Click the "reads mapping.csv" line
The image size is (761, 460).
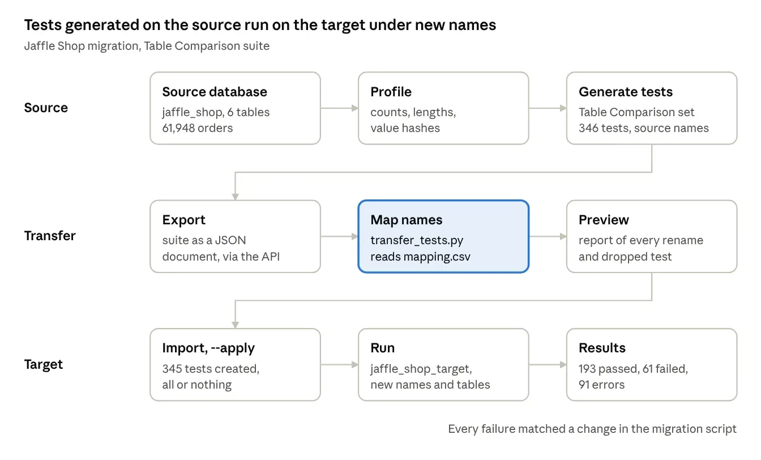[x=421, y=256]
